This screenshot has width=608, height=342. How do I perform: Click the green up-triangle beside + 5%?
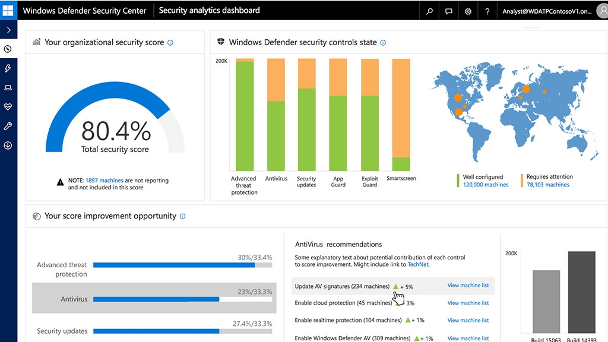pos(395,287)
